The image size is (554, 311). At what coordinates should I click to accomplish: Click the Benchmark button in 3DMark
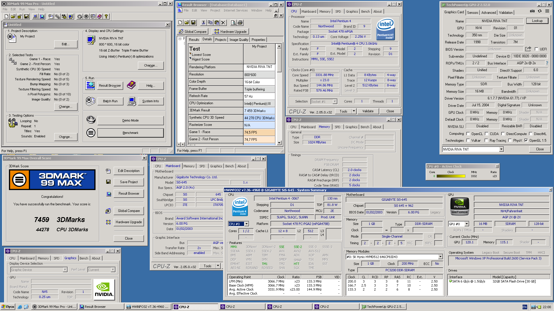point(130,133)
